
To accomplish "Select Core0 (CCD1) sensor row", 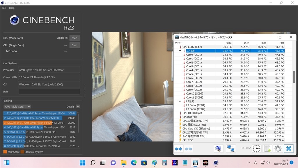I will [229, 55].
